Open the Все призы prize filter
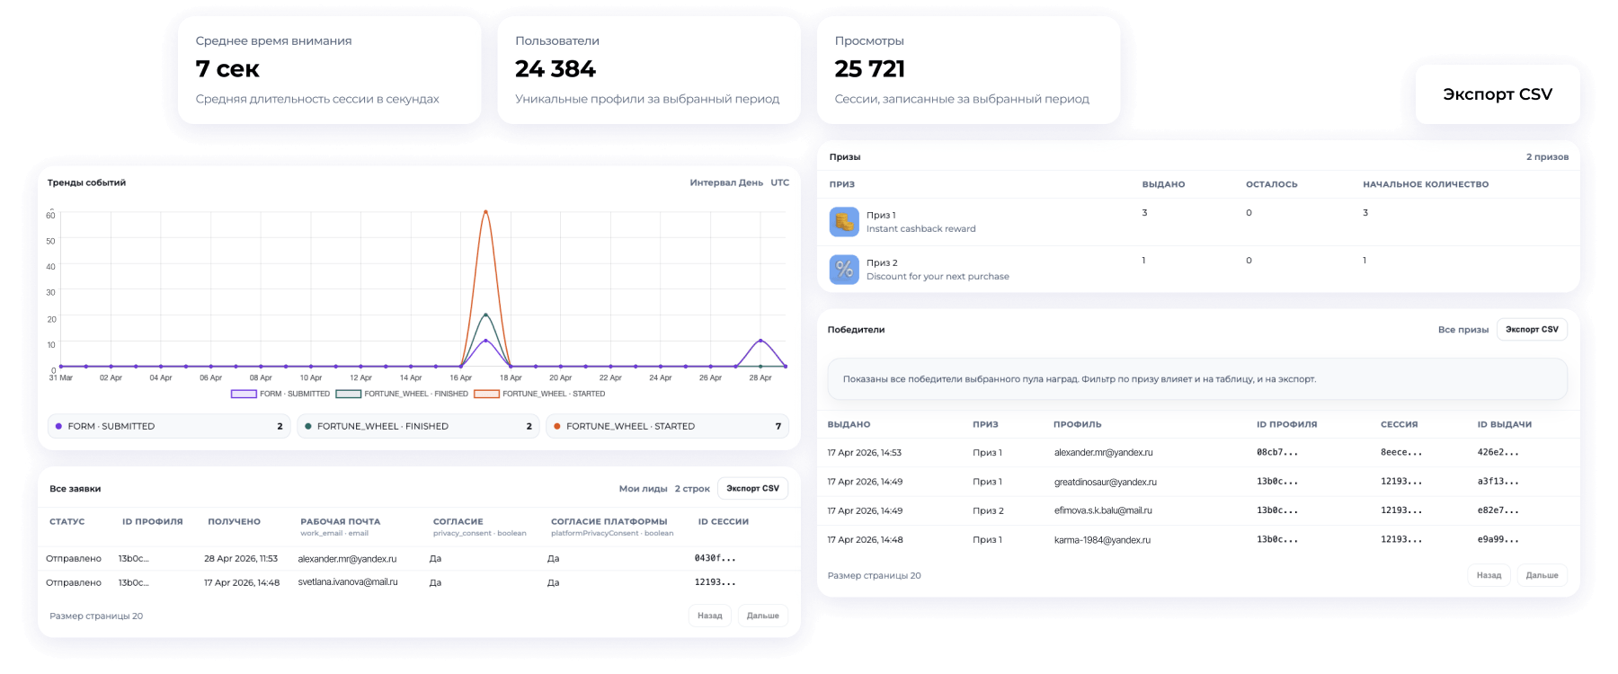 tap(1463, 330)
